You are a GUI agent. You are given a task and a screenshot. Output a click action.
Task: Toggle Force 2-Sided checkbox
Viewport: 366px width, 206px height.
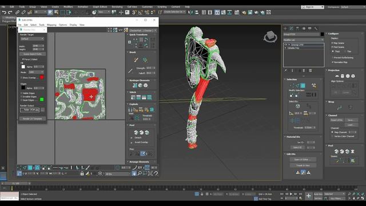coord(23,60)
